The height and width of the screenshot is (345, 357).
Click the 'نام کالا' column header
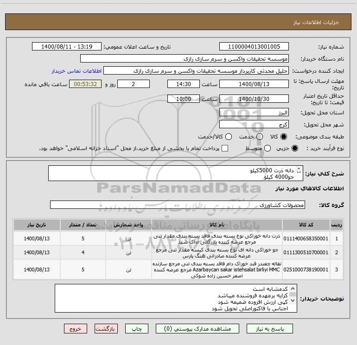(x=217, y=225)
